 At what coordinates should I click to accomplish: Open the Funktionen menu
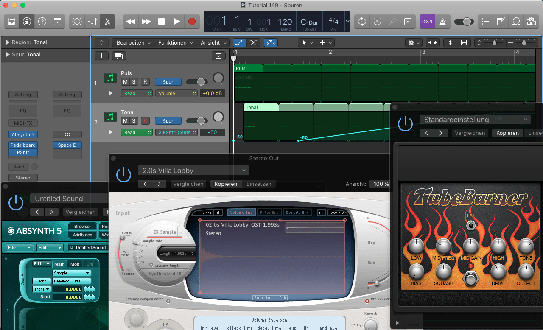click(176, 43)
